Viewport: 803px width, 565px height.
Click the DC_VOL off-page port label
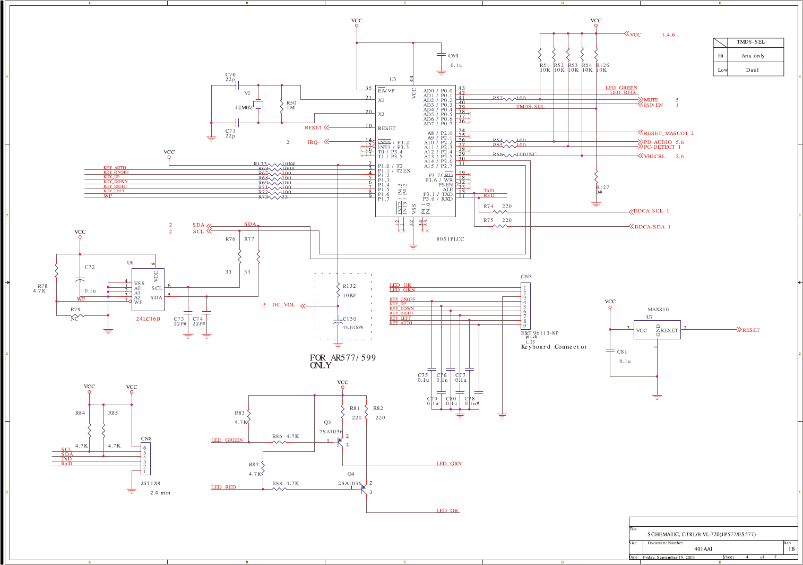(x=284, y=305)
